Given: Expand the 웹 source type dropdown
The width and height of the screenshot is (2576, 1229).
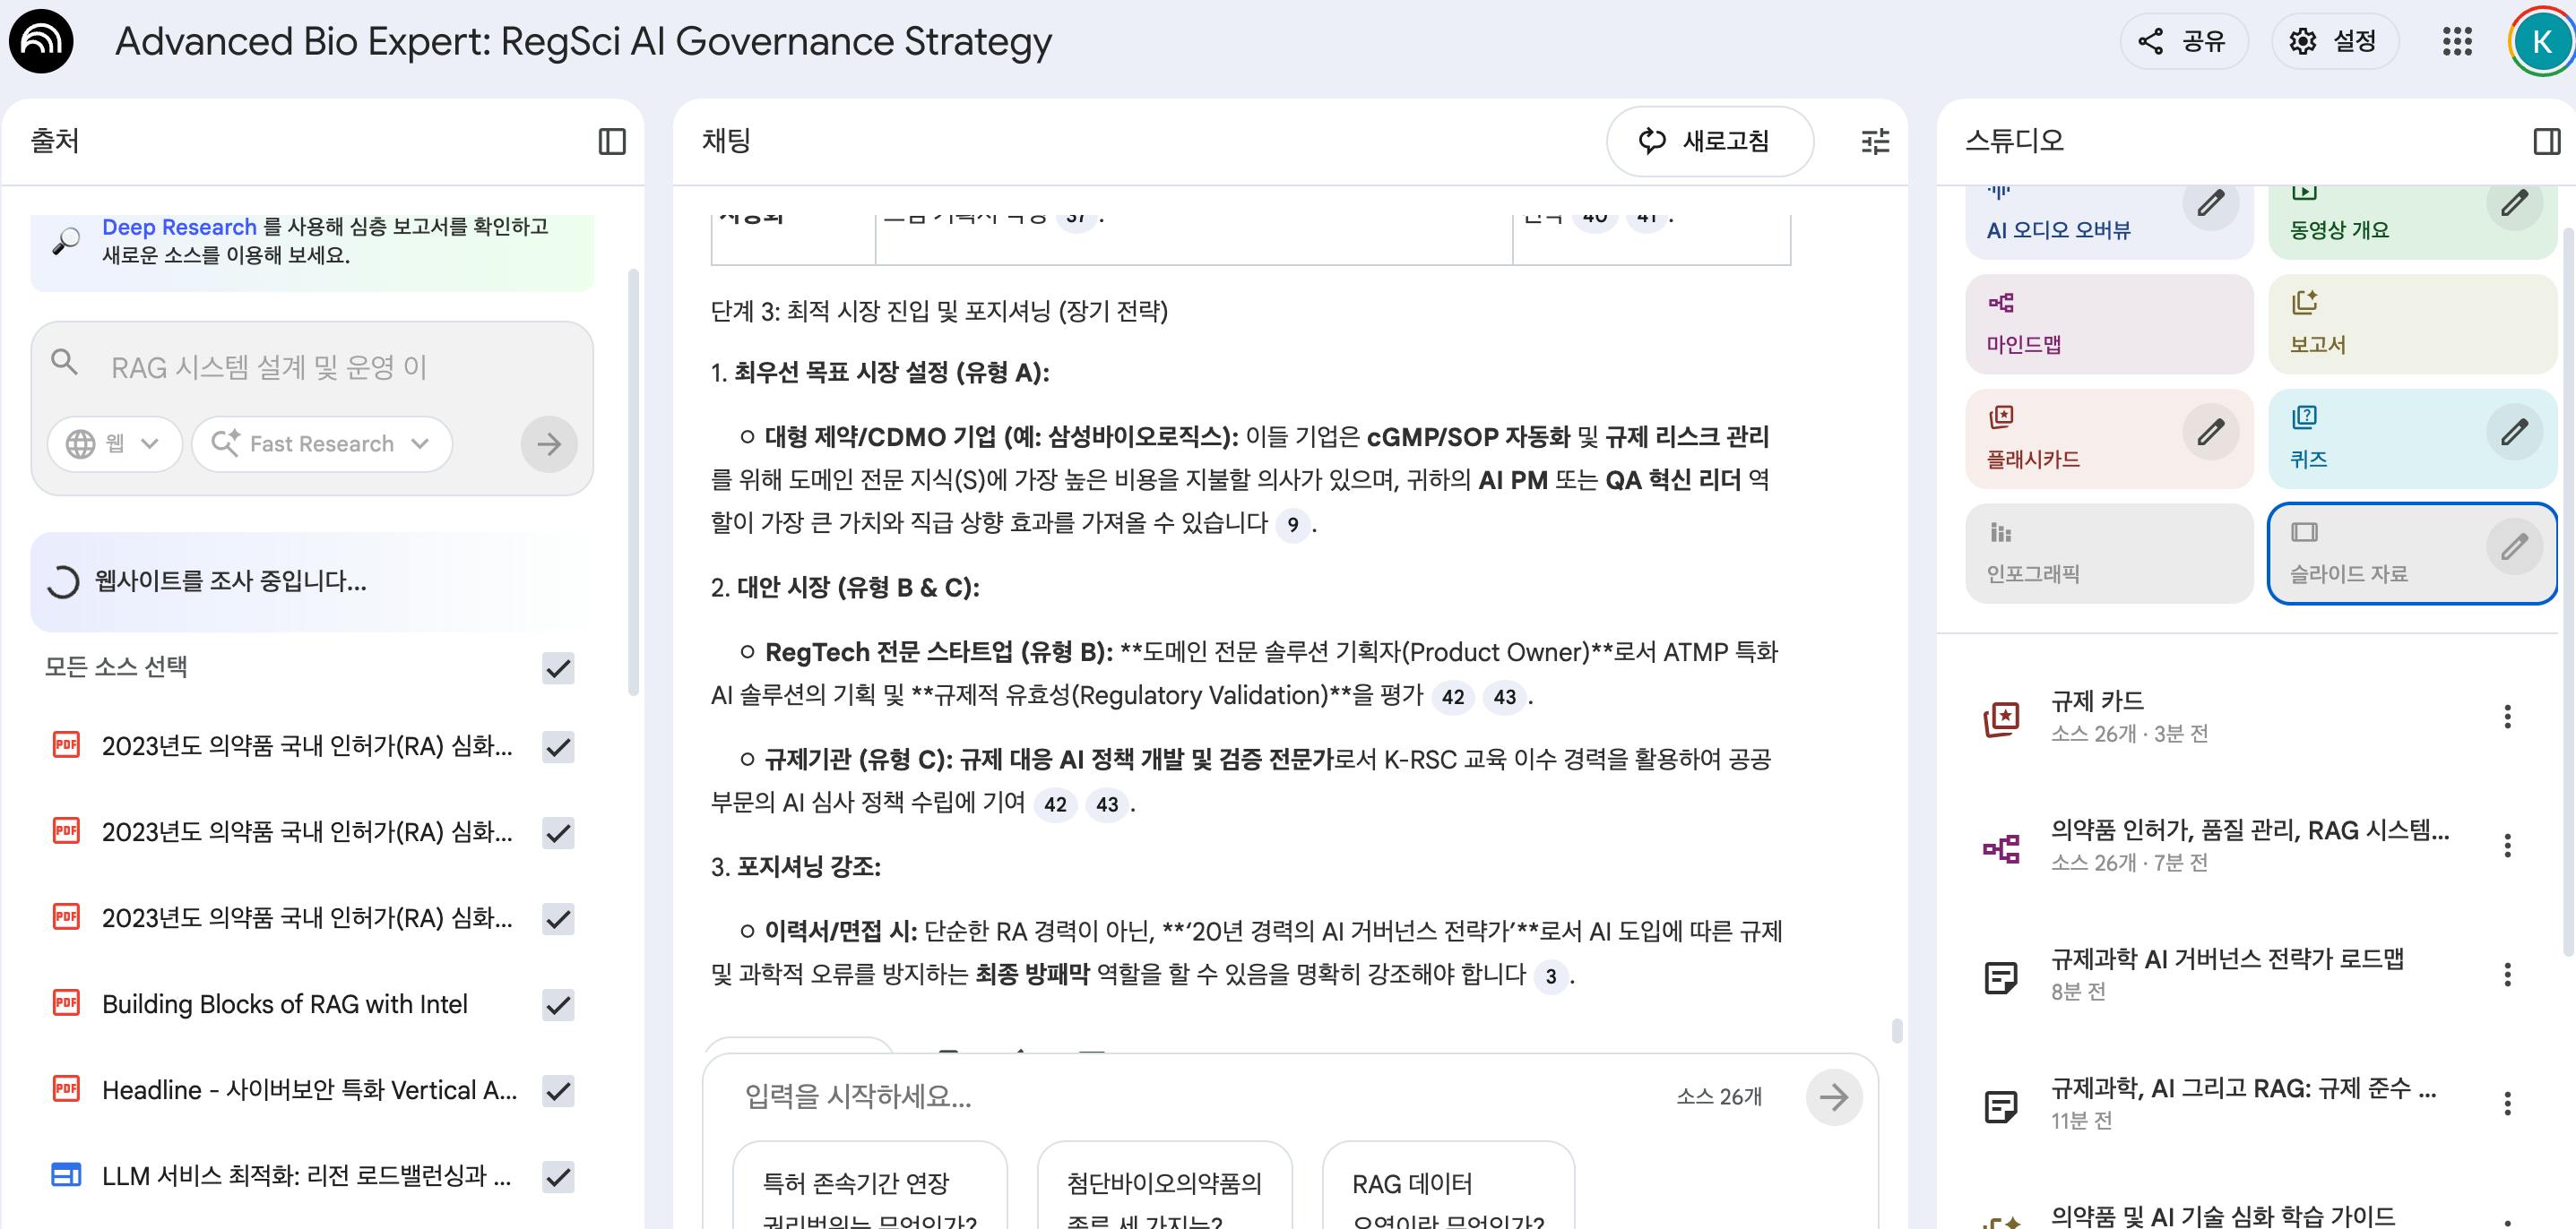Looking at the screenshot, I should 114,443.
